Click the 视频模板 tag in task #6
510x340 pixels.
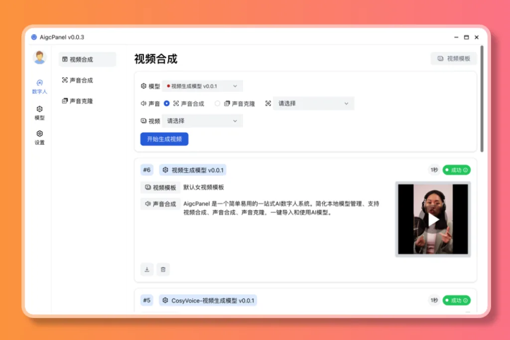160,187
